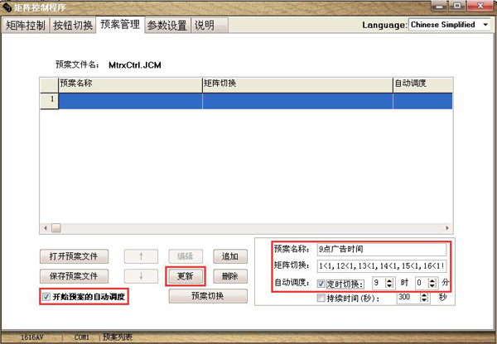Click the 1616AV status bar entry
The image size is (497, 344).
[31, 337]
